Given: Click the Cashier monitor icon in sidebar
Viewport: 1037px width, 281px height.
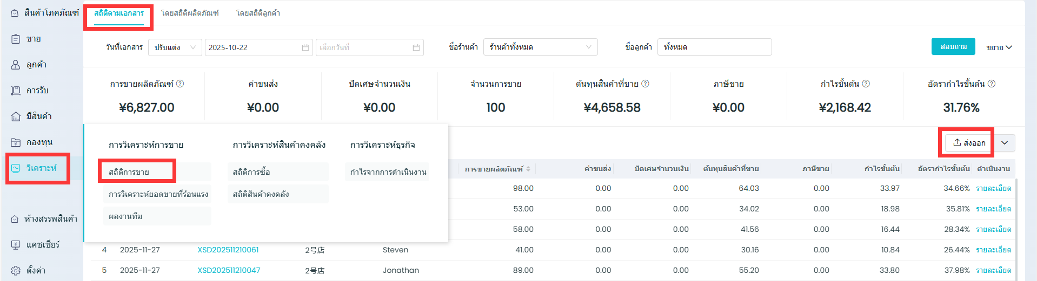Looking at the screenshot, I should (x=16, y=245).
